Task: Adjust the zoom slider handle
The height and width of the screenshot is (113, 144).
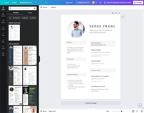Action: click(122, 111)
